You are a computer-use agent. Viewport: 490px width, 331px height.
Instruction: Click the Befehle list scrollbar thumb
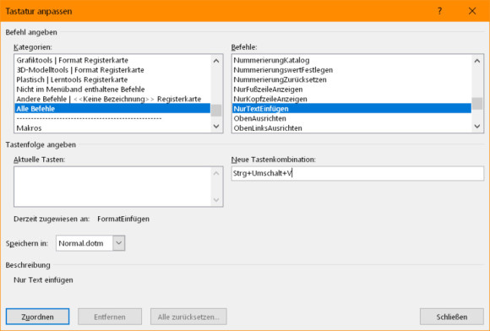point(476,104)
